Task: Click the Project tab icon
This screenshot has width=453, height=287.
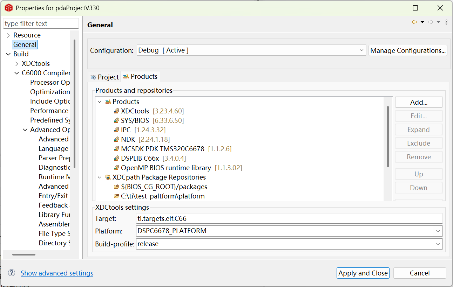Action: coord(93,77)
